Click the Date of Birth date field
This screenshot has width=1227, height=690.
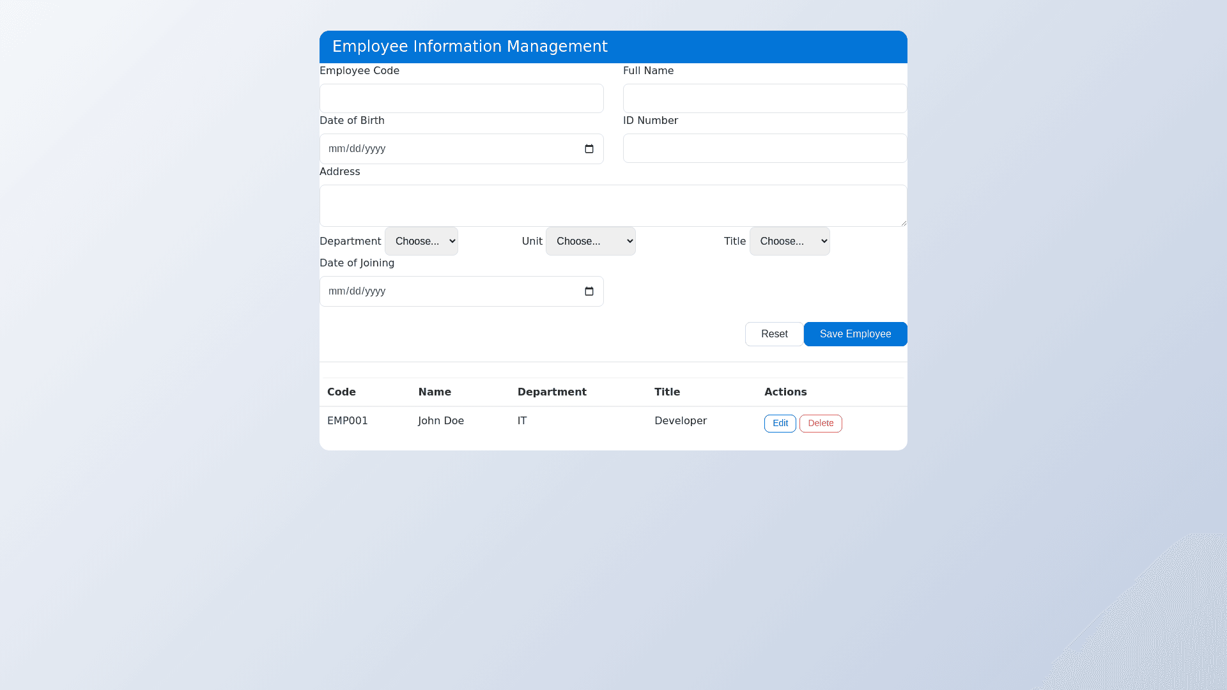(x=447, y=149)
